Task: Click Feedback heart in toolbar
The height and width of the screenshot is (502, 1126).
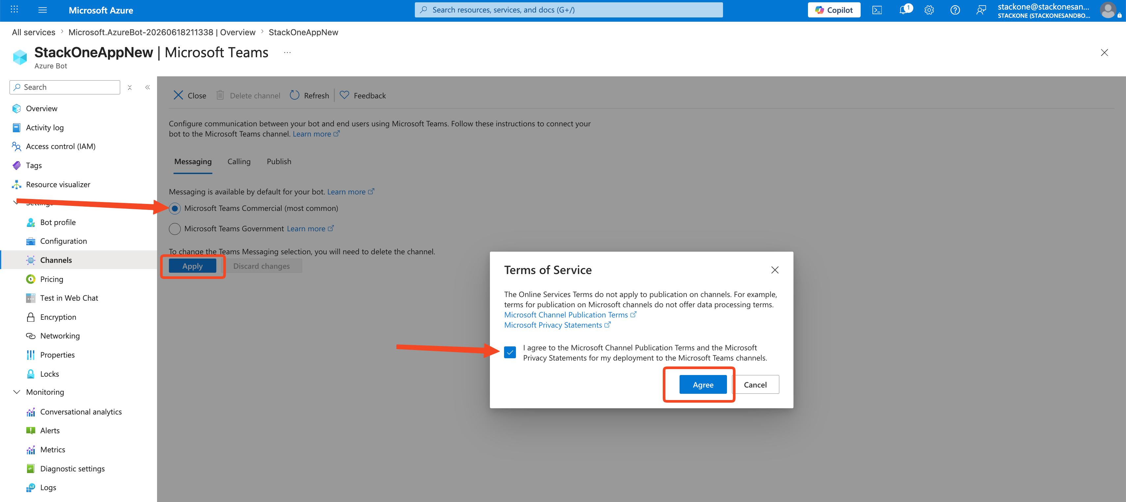Action: click(x=363, y=95)
